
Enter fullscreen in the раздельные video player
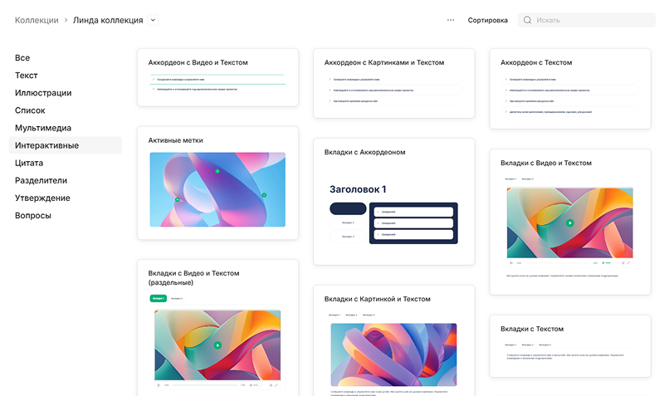(x=276, y=384)
